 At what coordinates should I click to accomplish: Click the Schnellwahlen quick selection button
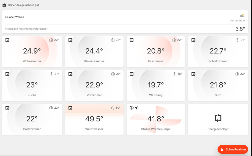(233, 149)
